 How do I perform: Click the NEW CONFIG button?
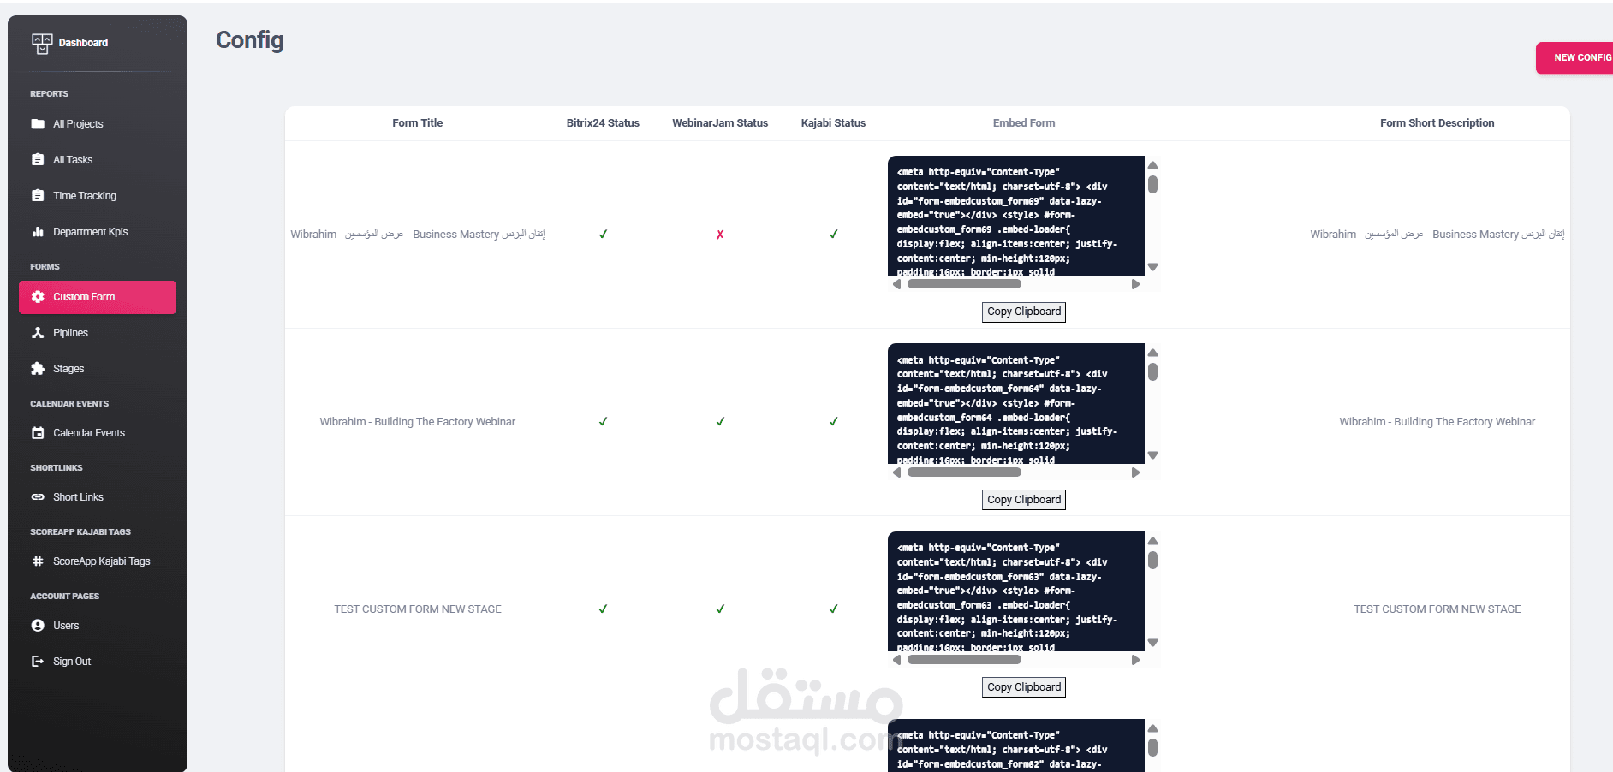coord(1575,58)
